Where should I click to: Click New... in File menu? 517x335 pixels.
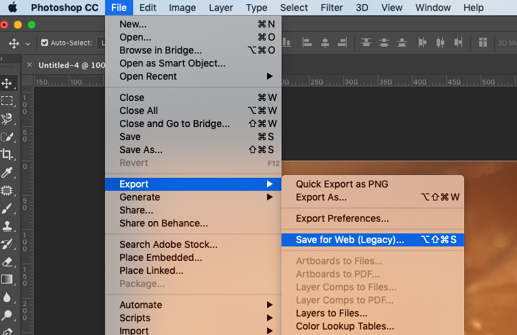(x=194, y=24)
